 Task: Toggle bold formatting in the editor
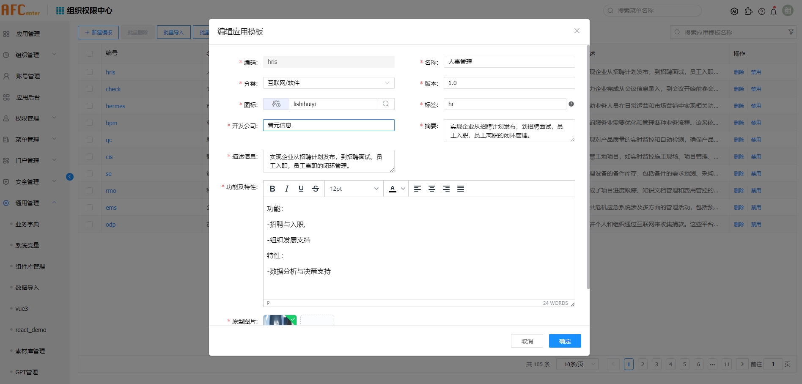tap(272, 189)
